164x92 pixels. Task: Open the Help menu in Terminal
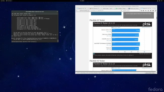click(x=29, y=14)
